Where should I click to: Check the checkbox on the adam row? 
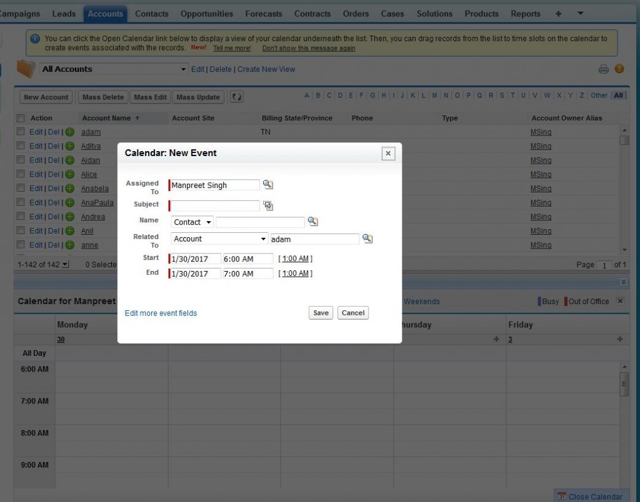tap(21, 132)
